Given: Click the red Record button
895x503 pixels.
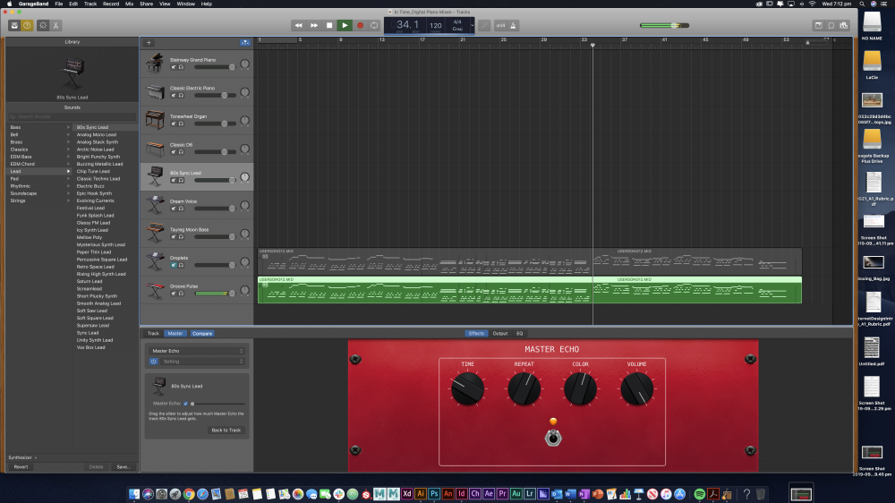Looking at the screenshot, I should point(360,25).
